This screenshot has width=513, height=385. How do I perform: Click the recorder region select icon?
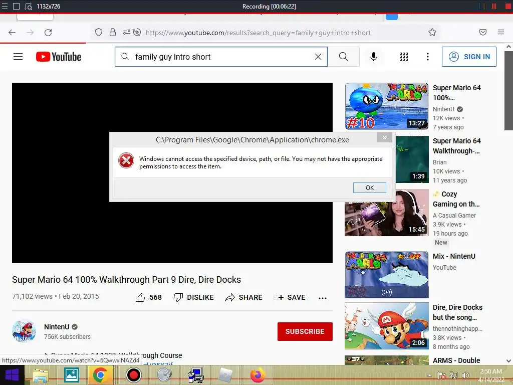coord(29,6)
